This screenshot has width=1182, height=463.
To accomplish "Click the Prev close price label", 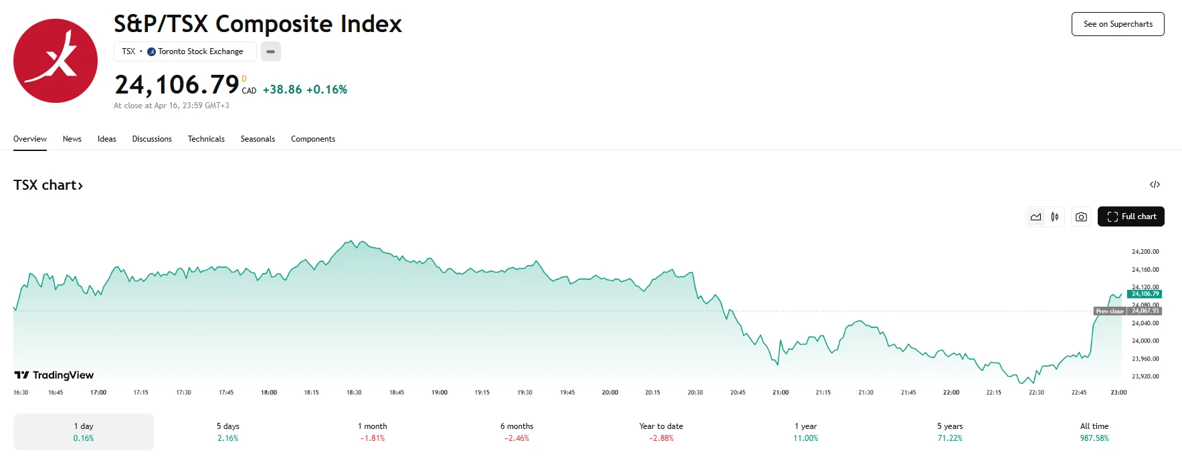I will tap(1110, 311).
